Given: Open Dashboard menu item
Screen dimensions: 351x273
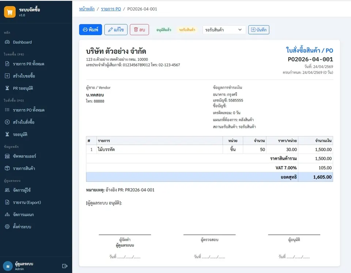Looking at the screenshot, I should [x=36, y=42].
